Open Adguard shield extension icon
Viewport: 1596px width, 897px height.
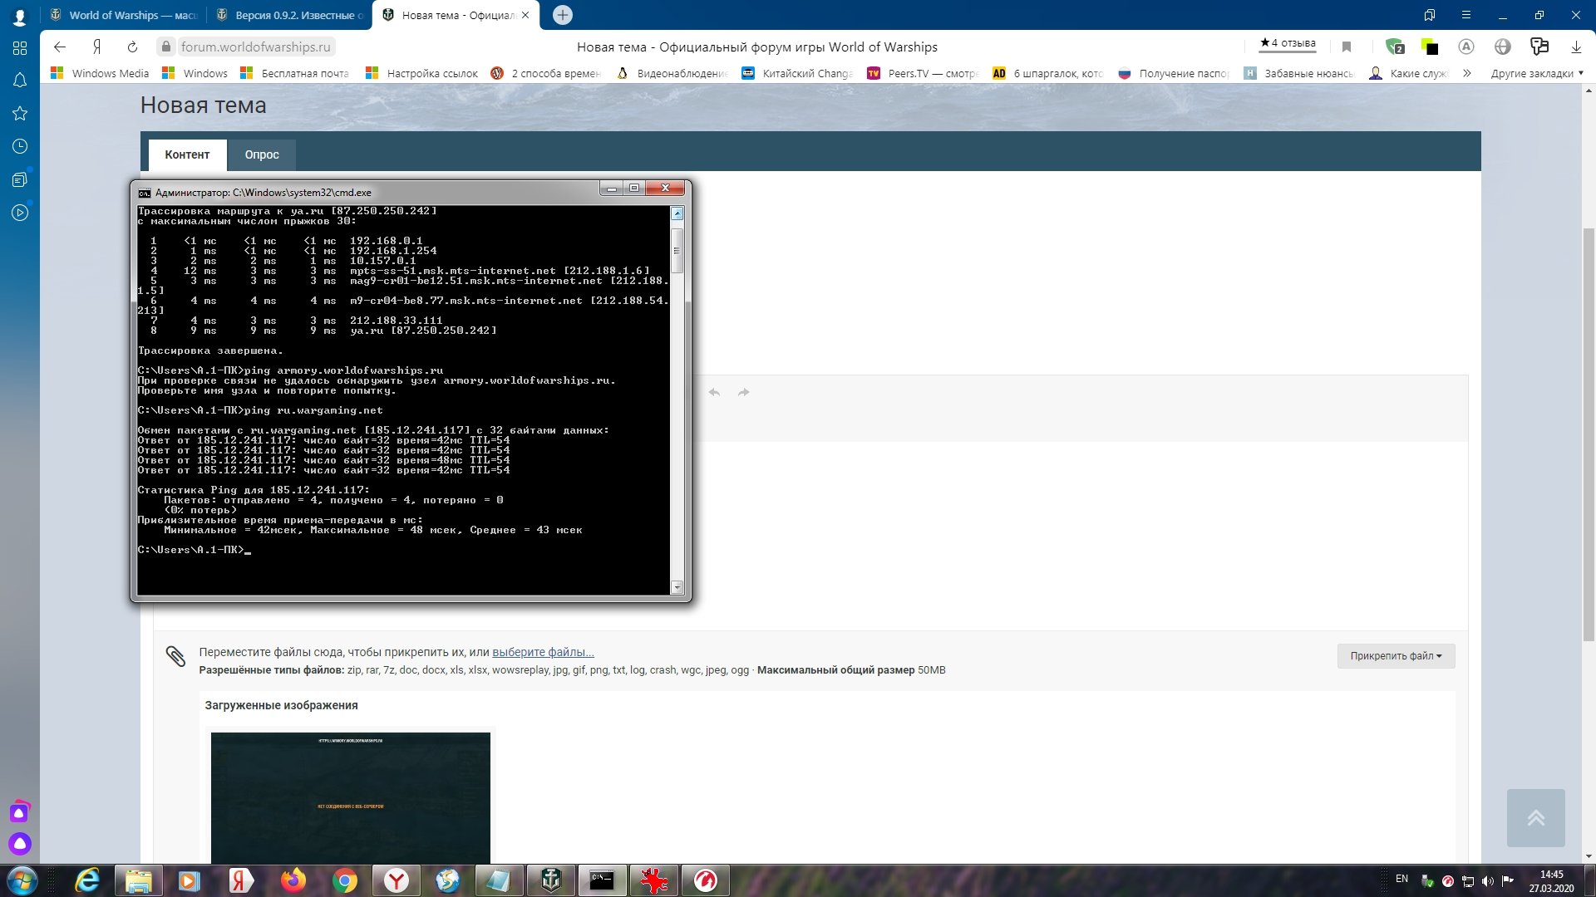(1395, 47)
